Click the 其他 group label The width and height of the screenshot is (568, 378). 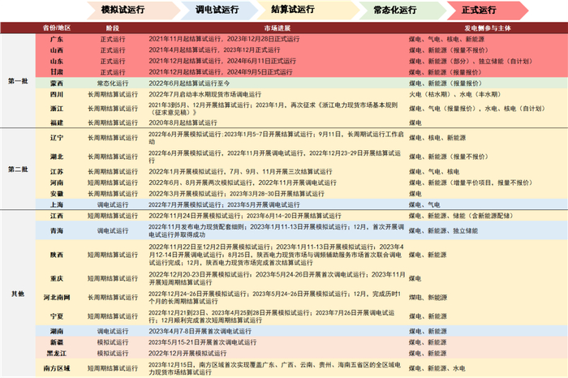18,294
